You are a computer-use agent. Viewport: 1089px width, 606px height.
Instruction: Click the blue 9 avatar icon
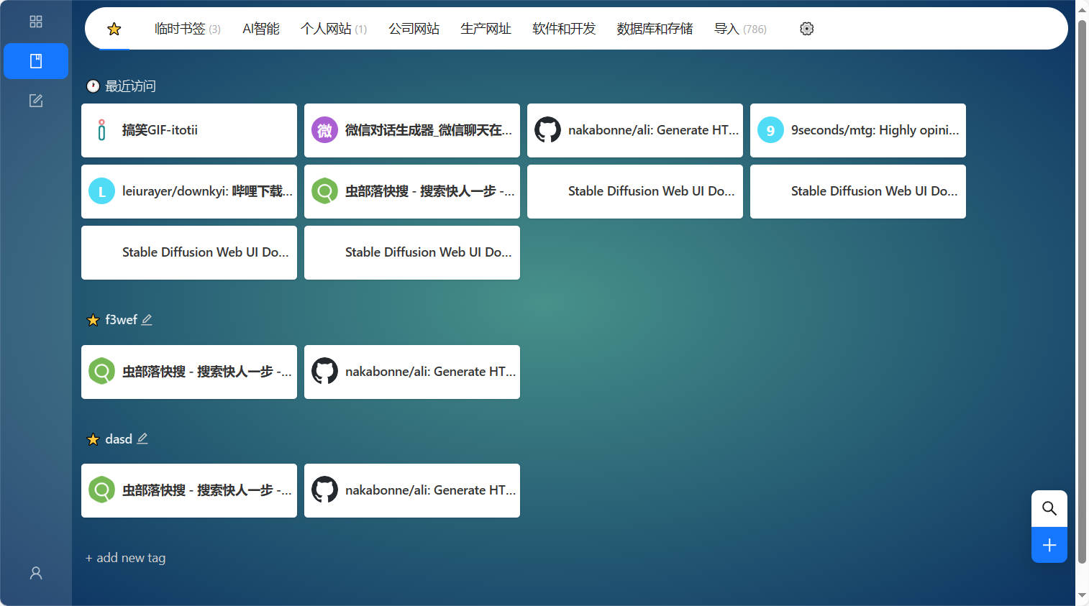click(770, 130)
